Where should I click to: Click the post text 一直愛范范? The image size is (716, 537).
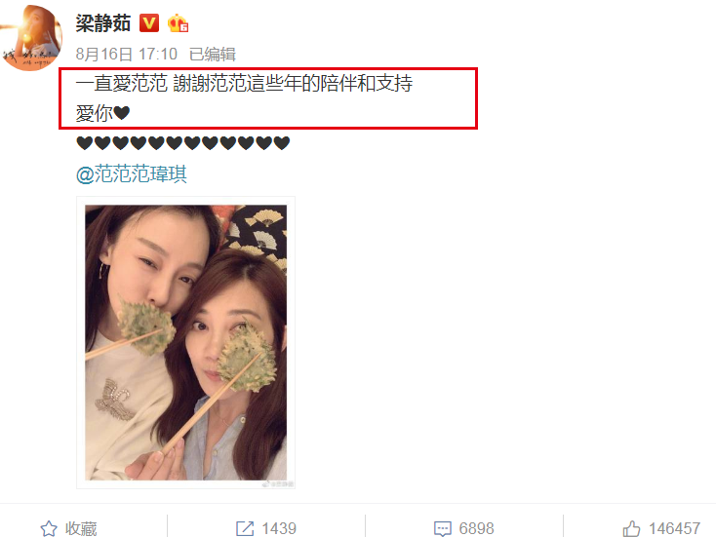coord(122,84)
